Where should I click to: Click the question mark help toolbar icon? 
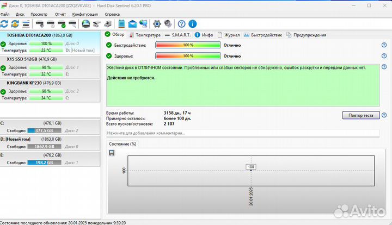coord(181,24)
